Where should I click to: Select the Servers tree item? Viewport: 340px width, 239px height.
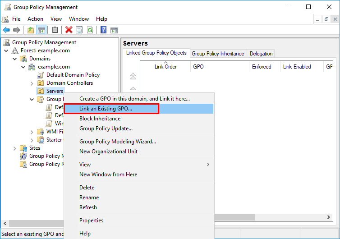(55, 91)
